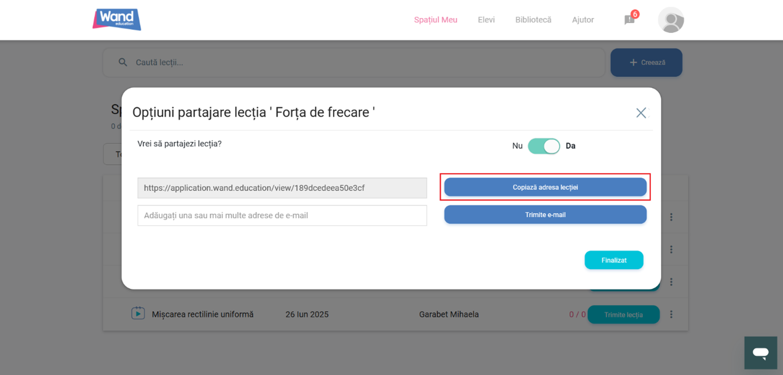Focus the e-mail addresses input field
This screenshot has width=783, height=375.
(282, 216)
